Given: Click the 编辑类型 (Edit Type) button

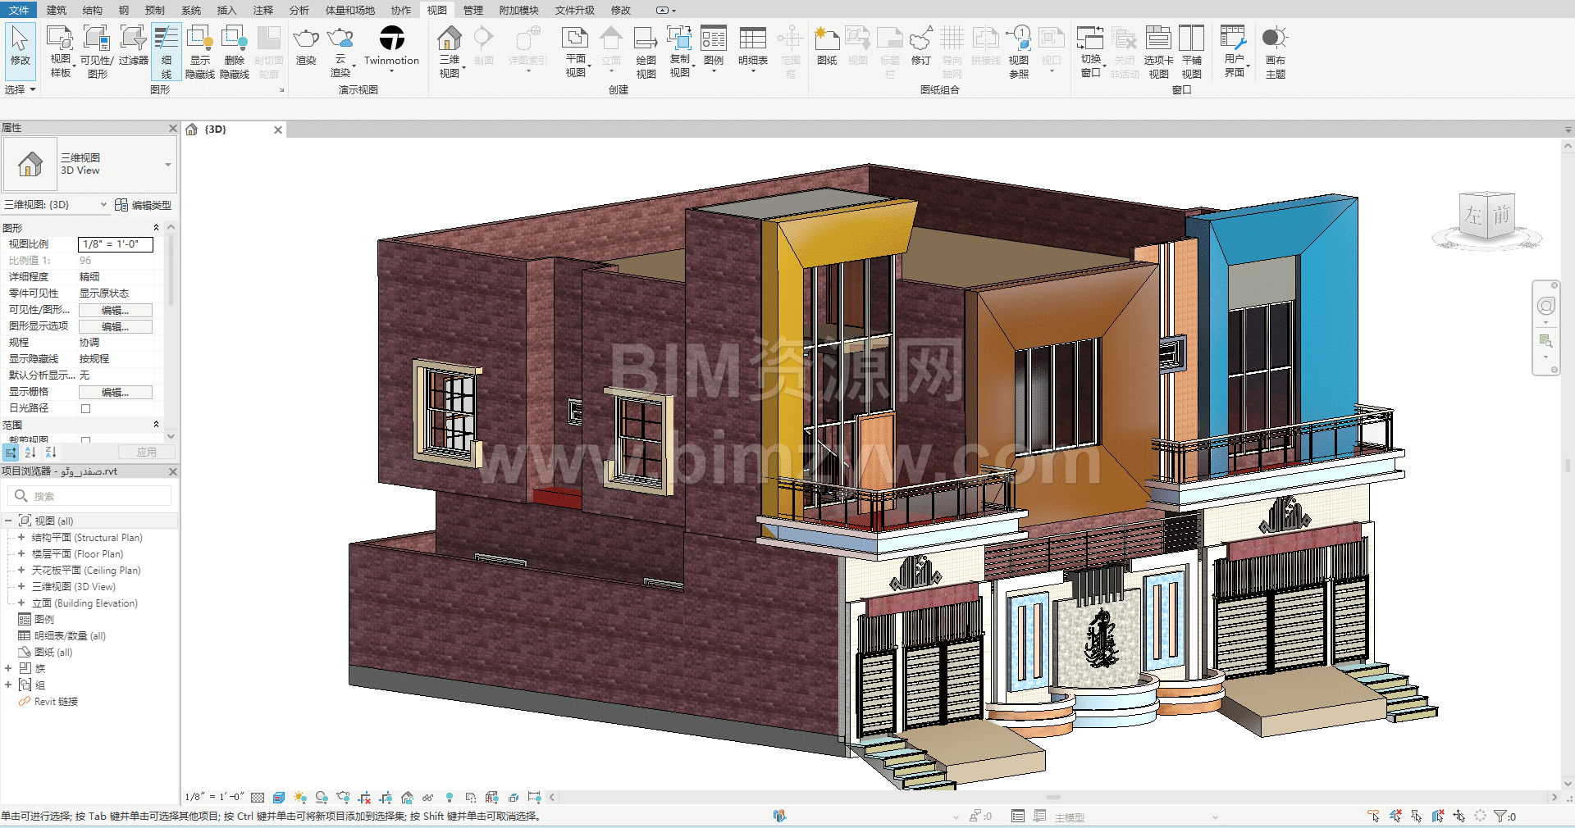Looking at the screenshot, I should click(x=144, y=205).
